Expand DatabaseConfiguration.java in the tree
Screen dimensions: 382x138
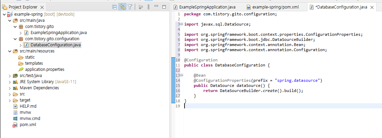[x=21, y=45]
